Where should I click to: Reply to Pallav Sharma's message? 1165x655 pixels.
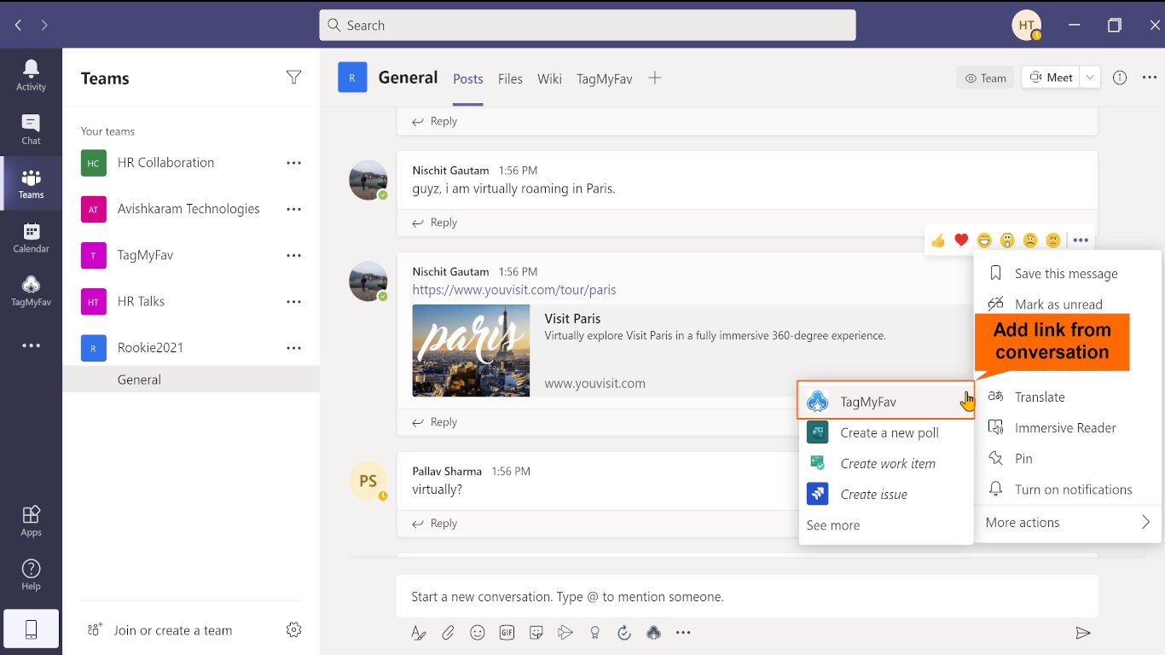click(x=435, y=524)
